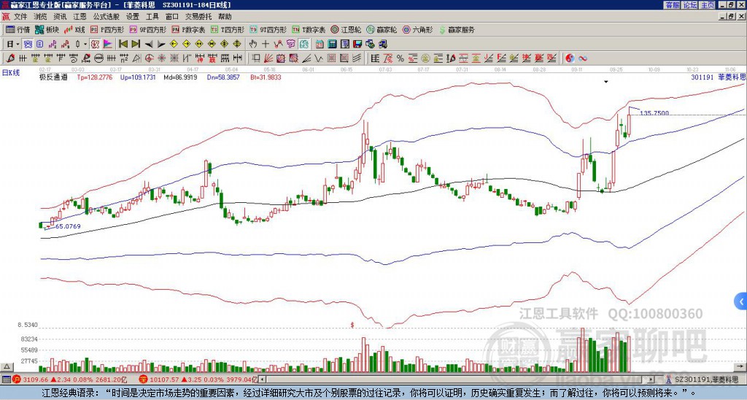Image resolution: width=747 pixels, height=400 pixels.
Task: Open the 江恩轮 (Gann wheel) tool
Action: (346, 29)
